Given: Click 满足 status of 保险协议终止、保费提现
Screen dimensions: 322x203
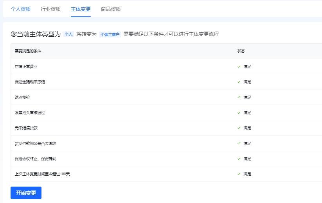Looking at the screenshot, I should (247, 159).
